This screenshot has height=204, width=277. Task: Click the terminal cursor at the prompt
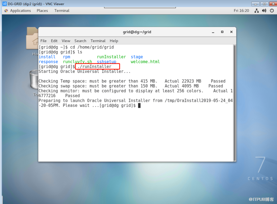(x=139, y=106)
